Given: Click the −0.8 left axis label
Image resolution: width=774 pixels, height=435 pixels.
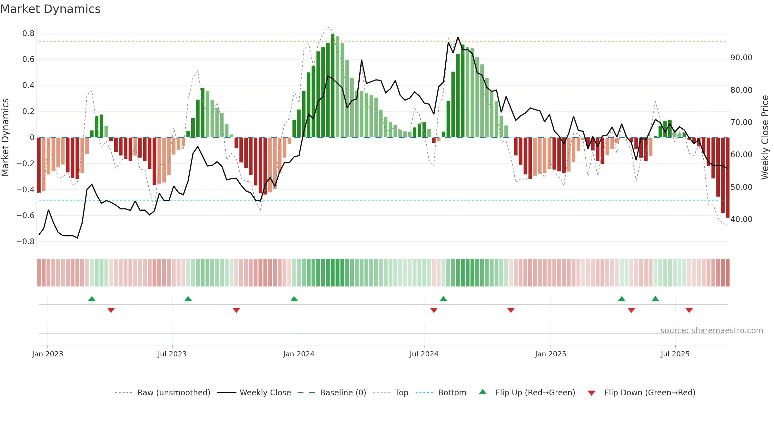Looking at the screenshot, I should pos(25,242).
